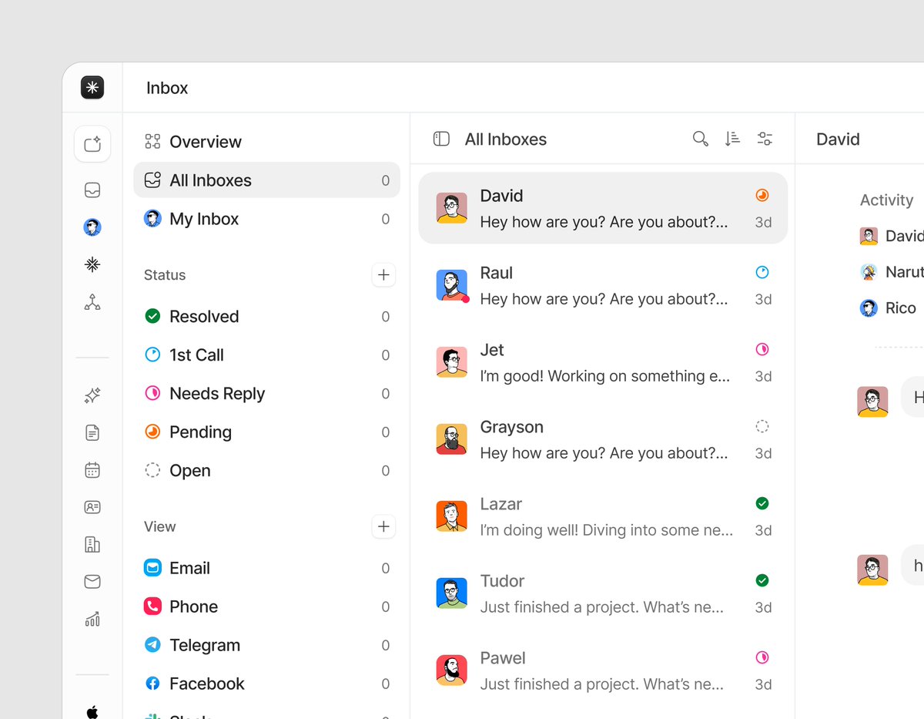The width and height of the screenshot is (924, 719).
Task: Click the 1st Call status icon on Raul's row
Action: coord(762,272)
